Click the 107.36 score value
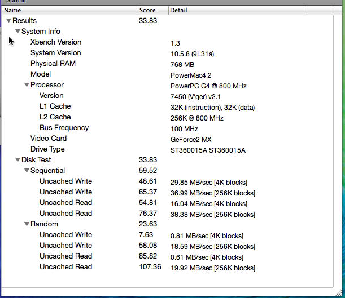This screenshot has width=345, height=298. point(150,267)
